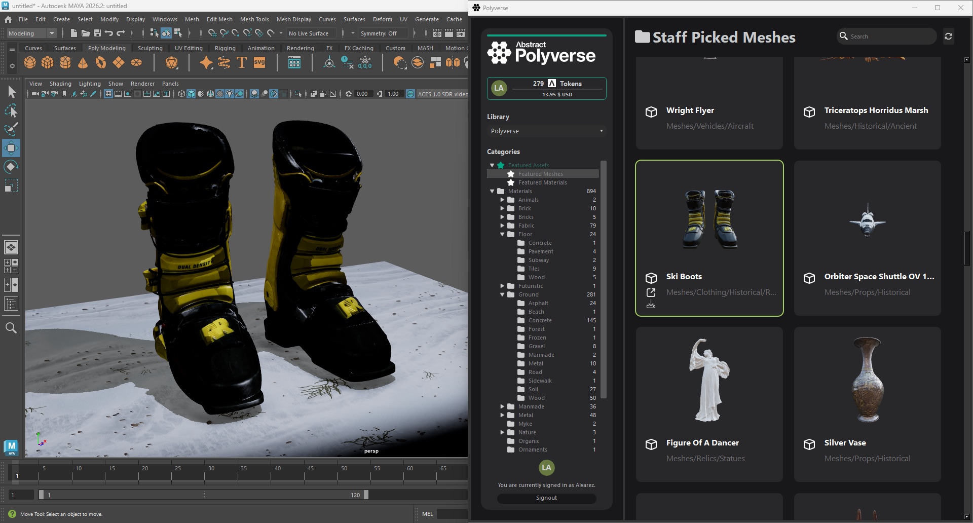Create a polygon disc from the shelf
The image size is (973, 523).
tap(136, 62)
